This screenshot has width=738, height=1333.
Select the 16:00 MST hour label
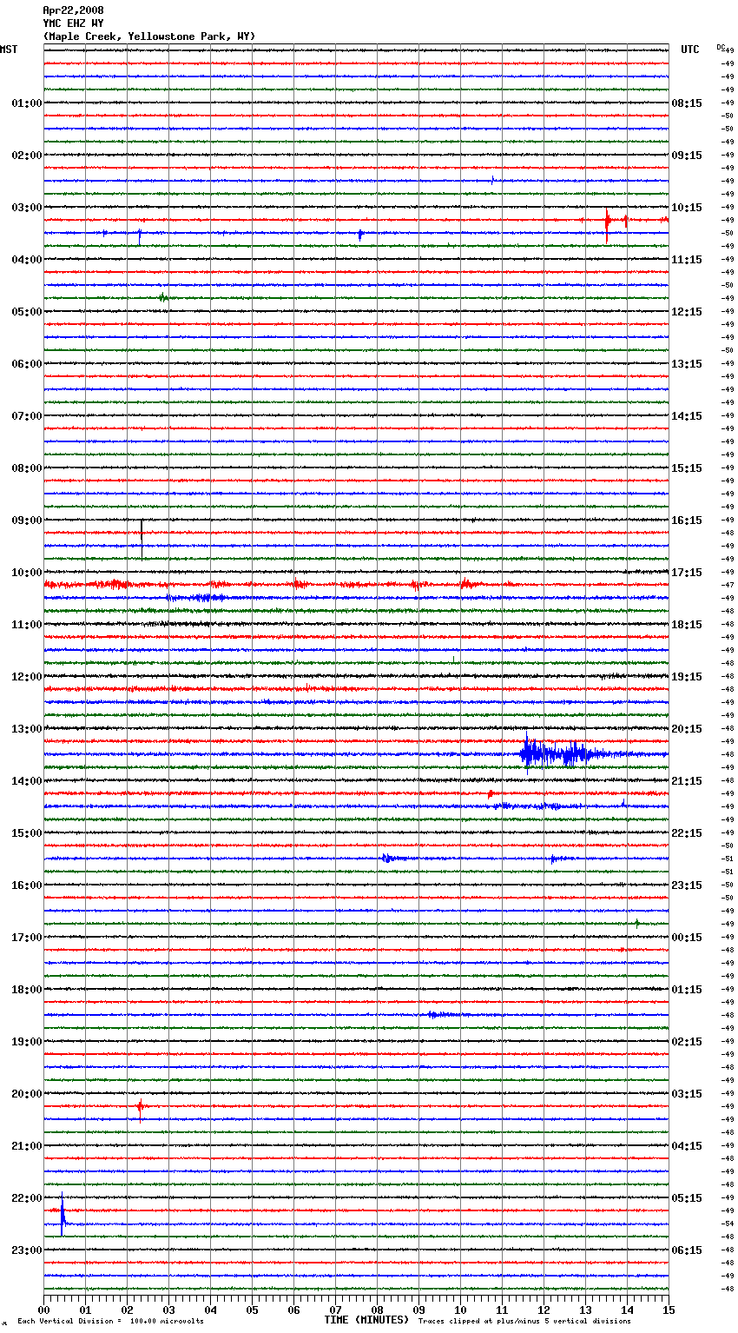pyautogui.click(x=27, y=885)
